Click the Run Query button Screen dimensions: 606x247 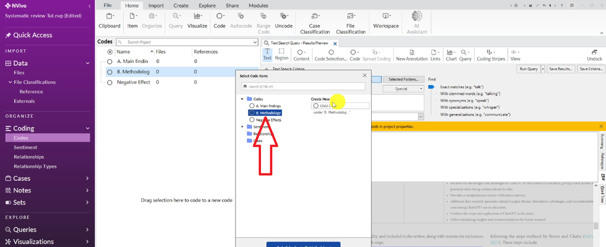point(528,69)
